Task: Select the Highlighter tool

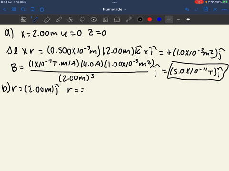Action: pos(59,19)
